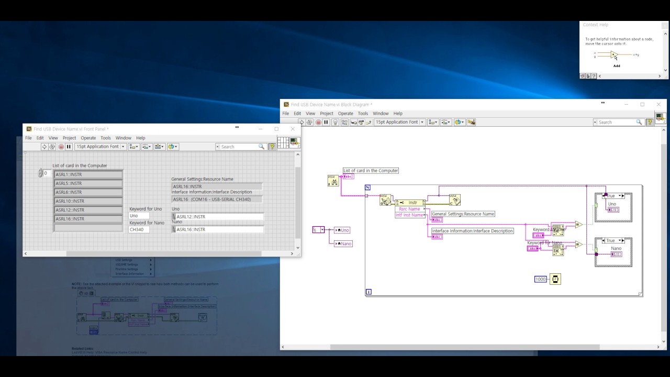This screenshot has width=670, height=377.
Task: Click Block Diagram Search field
Action: [x=618, y=122]
